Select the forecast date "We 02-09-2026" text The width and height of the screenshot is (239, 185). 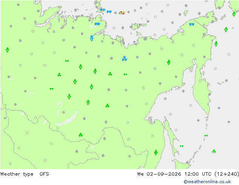pyautogui.click(x=159, y=174)
